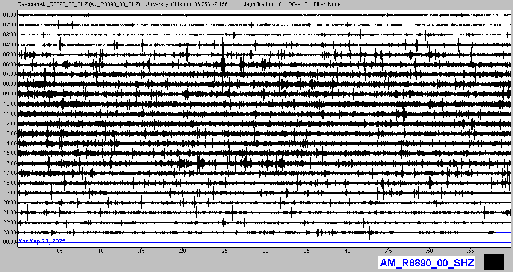This screenshot has width=513, height=272.
Task: Click the University of Lisbon location text
Action: (x=187, y=4)
